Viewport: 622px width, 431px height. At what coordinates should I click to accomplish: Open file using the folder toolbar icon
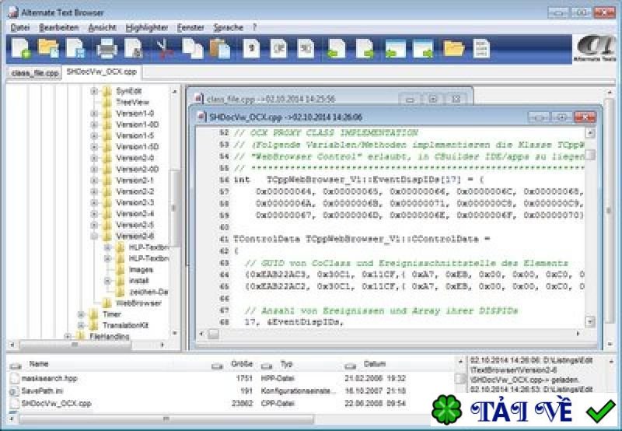point(48,48)
